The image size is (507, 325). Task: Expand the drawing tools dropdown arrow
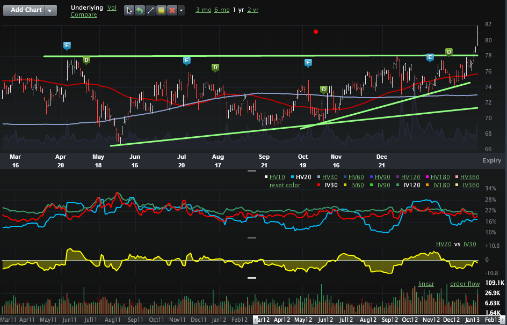[x=182, y=11]
